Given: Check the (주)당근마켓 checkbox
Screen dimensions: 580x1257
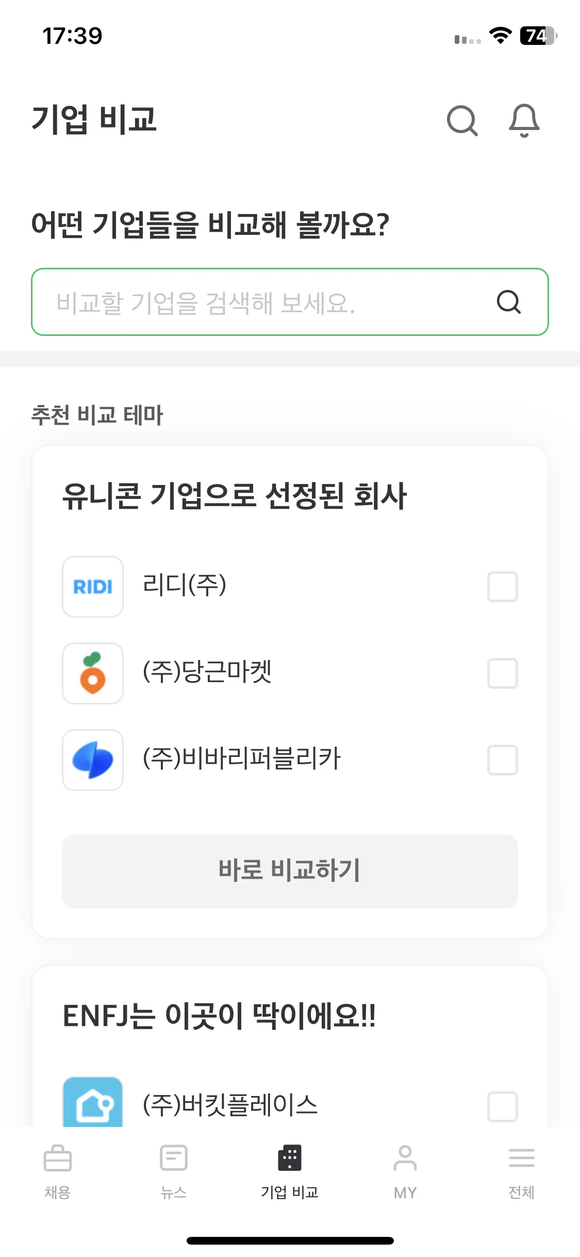Looking at the screenshot, I should (503, 673).
